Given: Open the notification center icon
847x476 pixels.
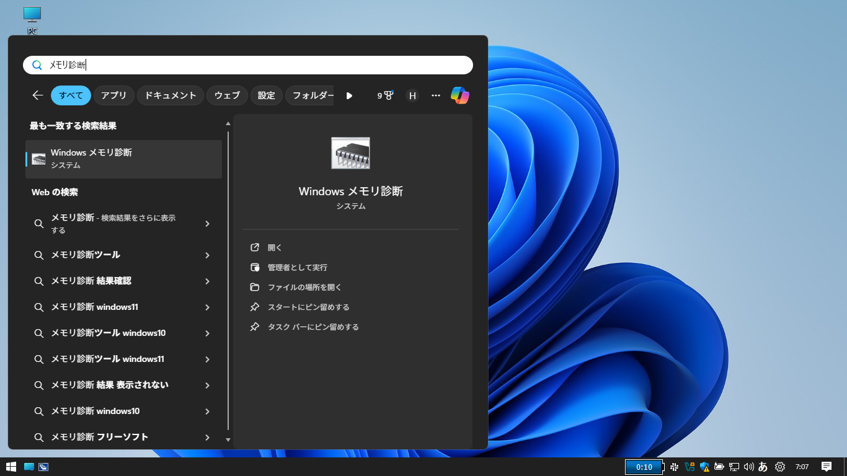Looking at the screenshot, I should [x=827, y=467].
